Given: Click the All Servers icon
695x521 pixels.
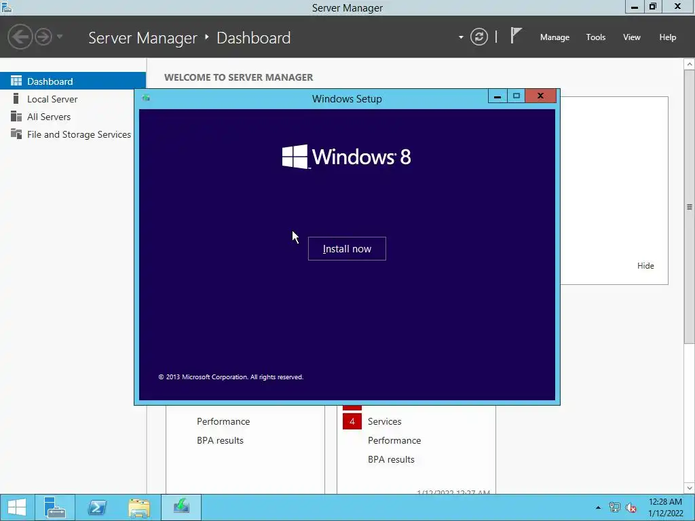Looking at the screenshot, I should coord(16,116).
